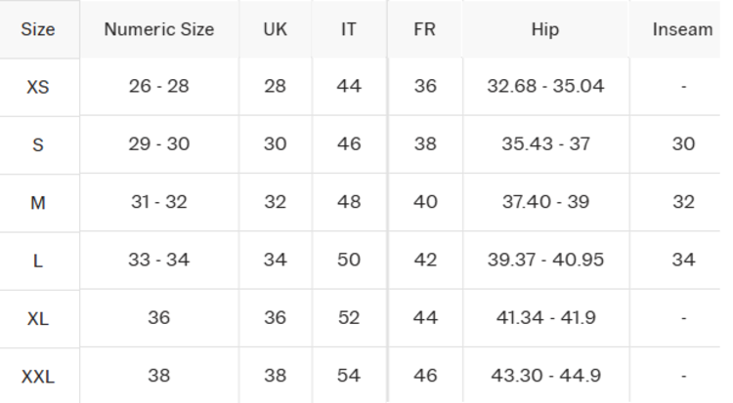Click the 26 - 28 numeric size cell
The height and width of the screenshot is (403, 733).
[x=159, y=86]
